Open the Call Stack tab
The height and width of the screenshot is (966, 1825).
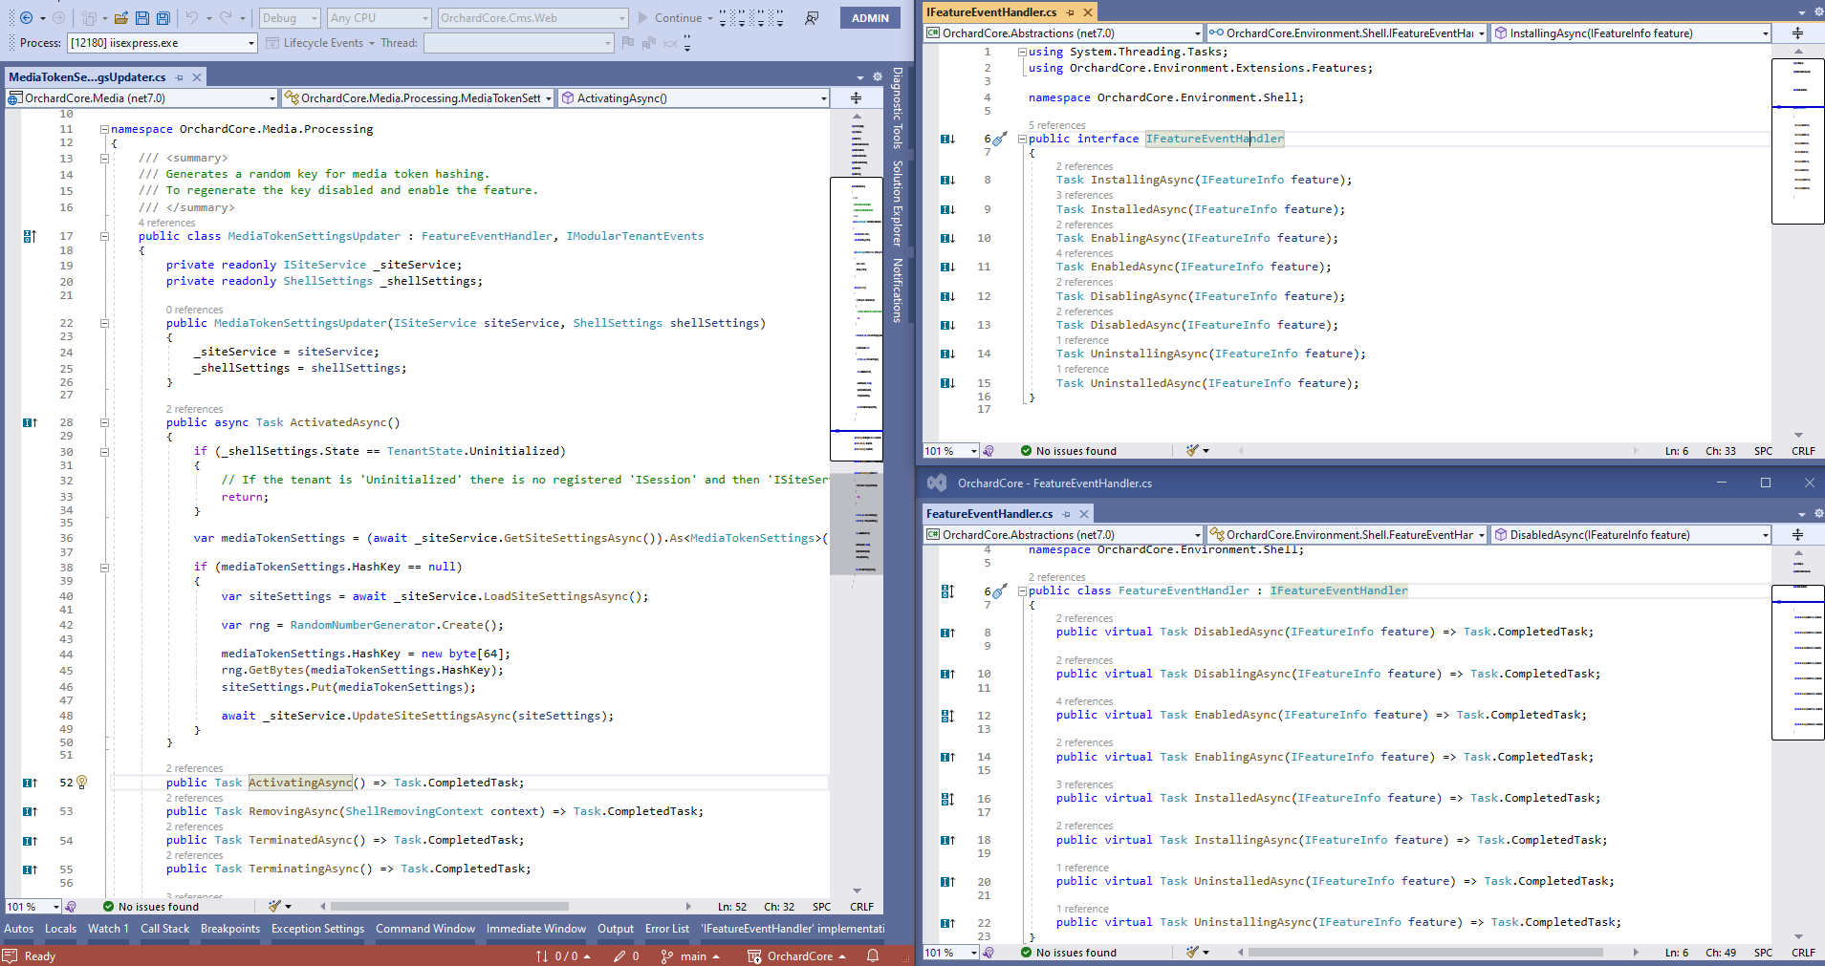(164, 929)
